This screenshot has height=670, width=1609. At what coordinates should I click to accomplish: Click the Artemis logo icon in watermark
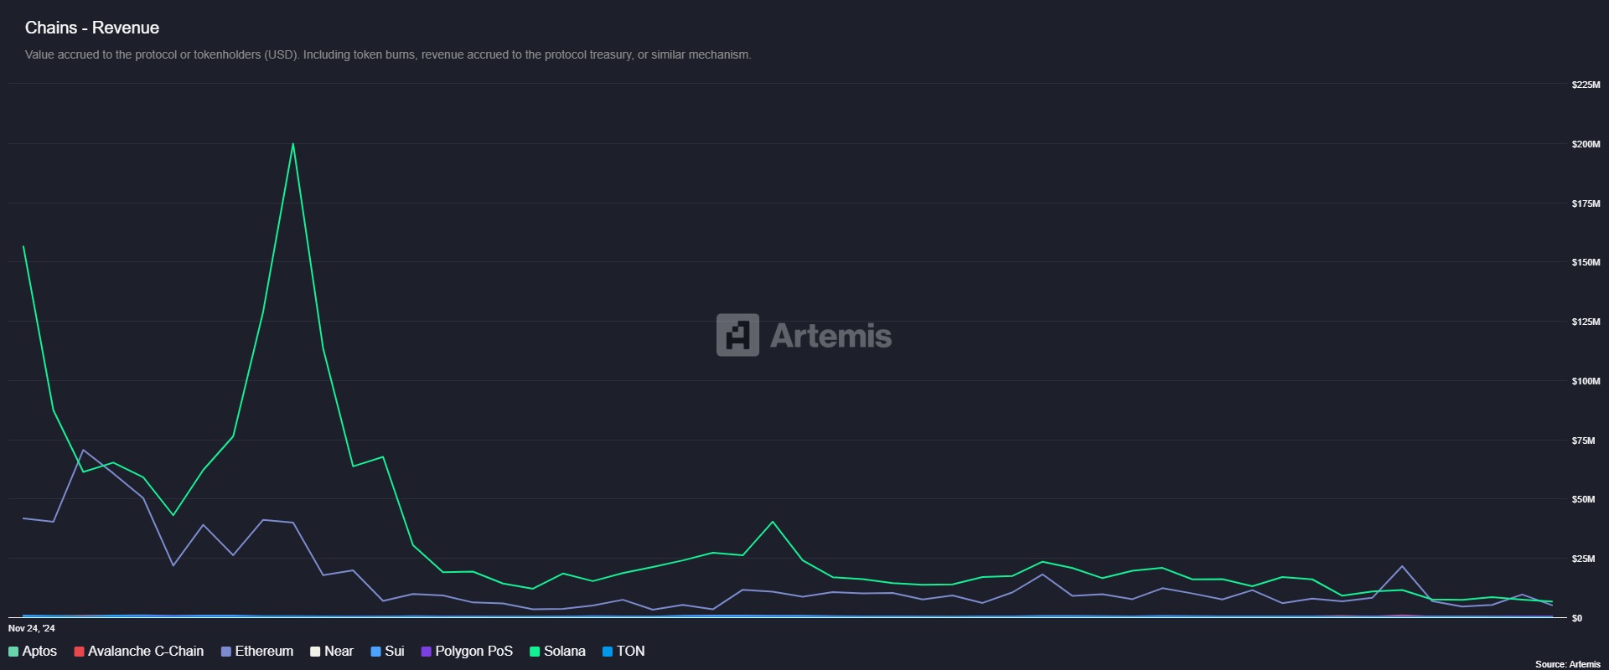737,335
